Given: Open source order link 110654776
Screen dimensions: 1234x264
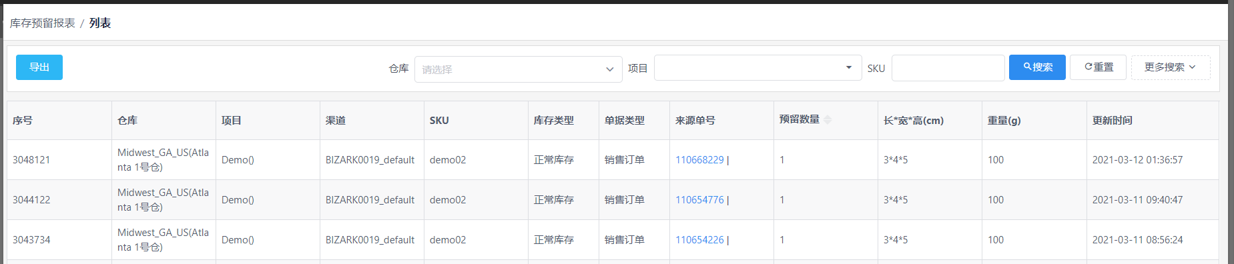Looking at the screenshot, I should 699,200.
